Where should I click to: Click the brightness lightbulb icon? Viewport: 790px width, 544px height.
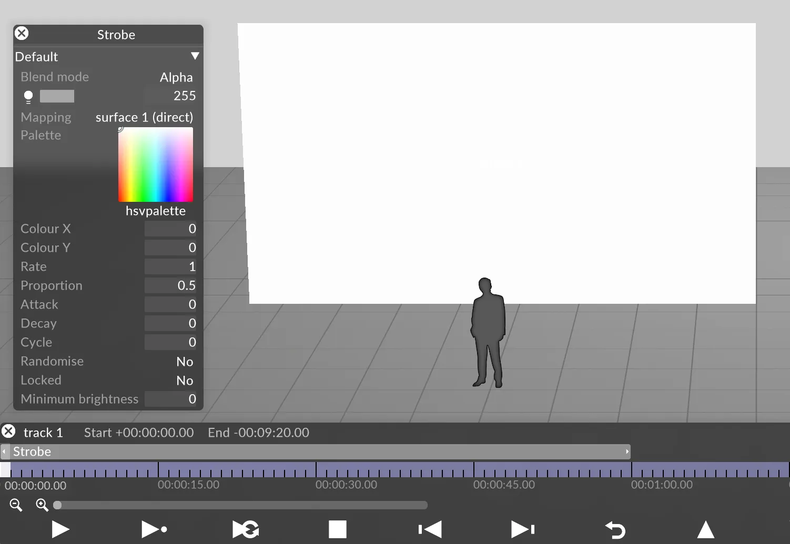[28, 96]
